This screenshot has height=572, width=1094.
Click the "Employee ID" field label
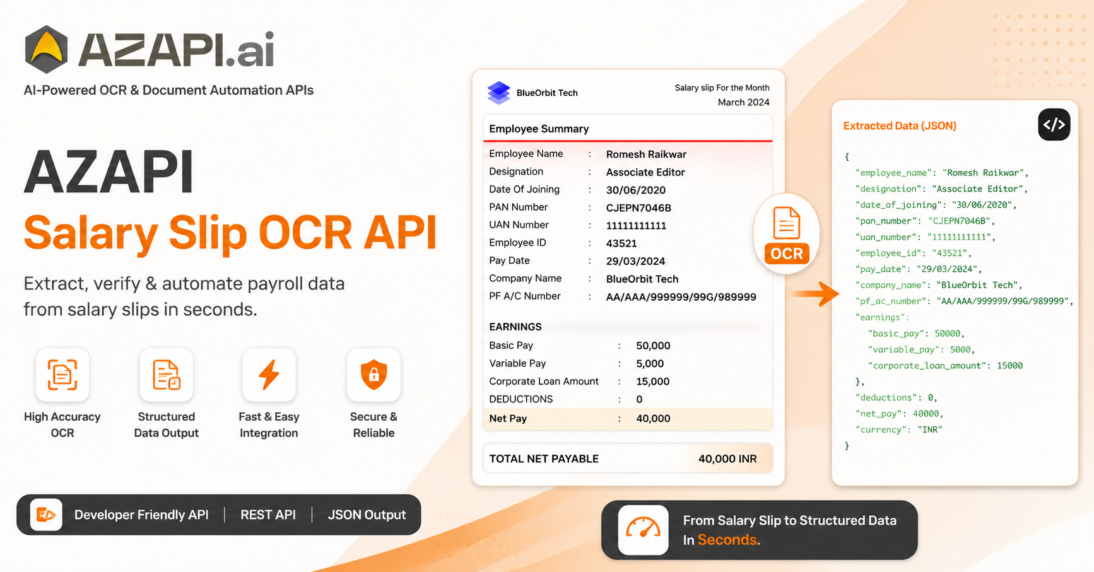pos(517,243)
